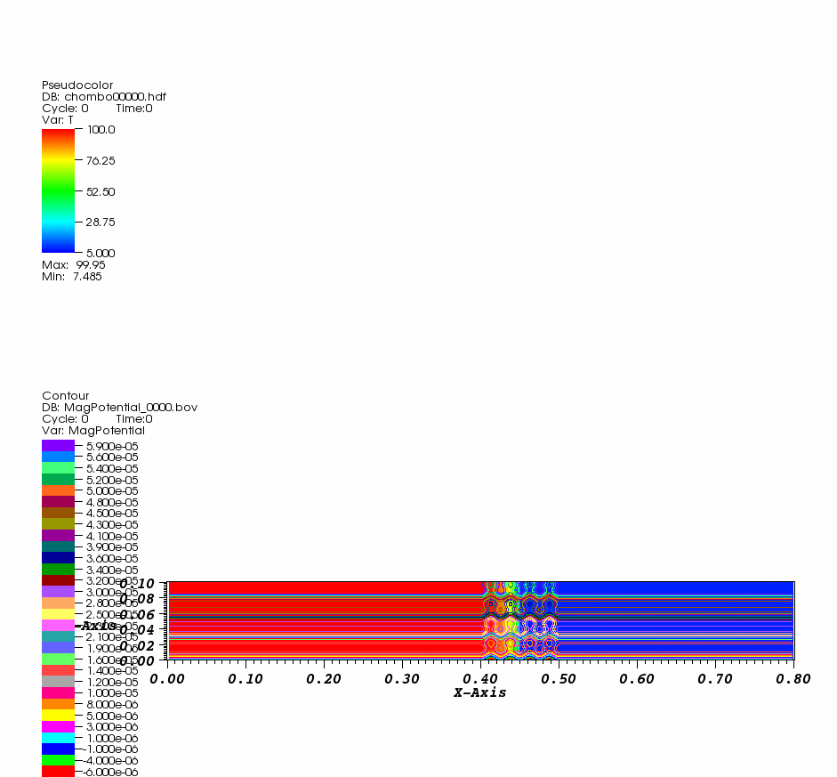Click the brown 4.500e-05 contour swatch
The width and height of the screenshot is (837, 777).
[58, 513]
